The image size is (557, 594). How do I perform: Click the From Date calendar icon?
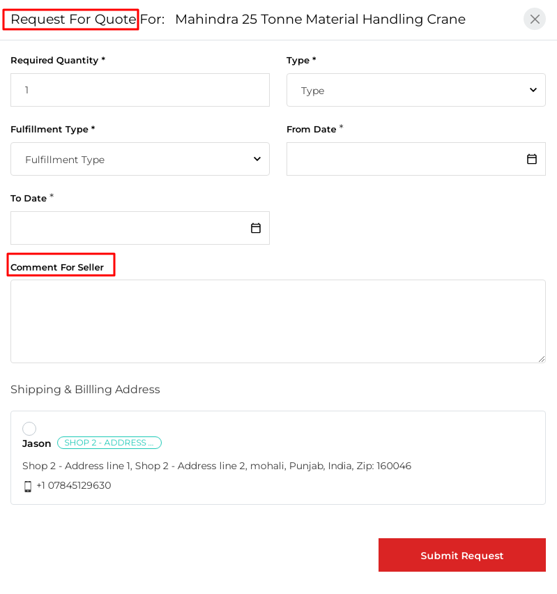[x=532, y=159]
